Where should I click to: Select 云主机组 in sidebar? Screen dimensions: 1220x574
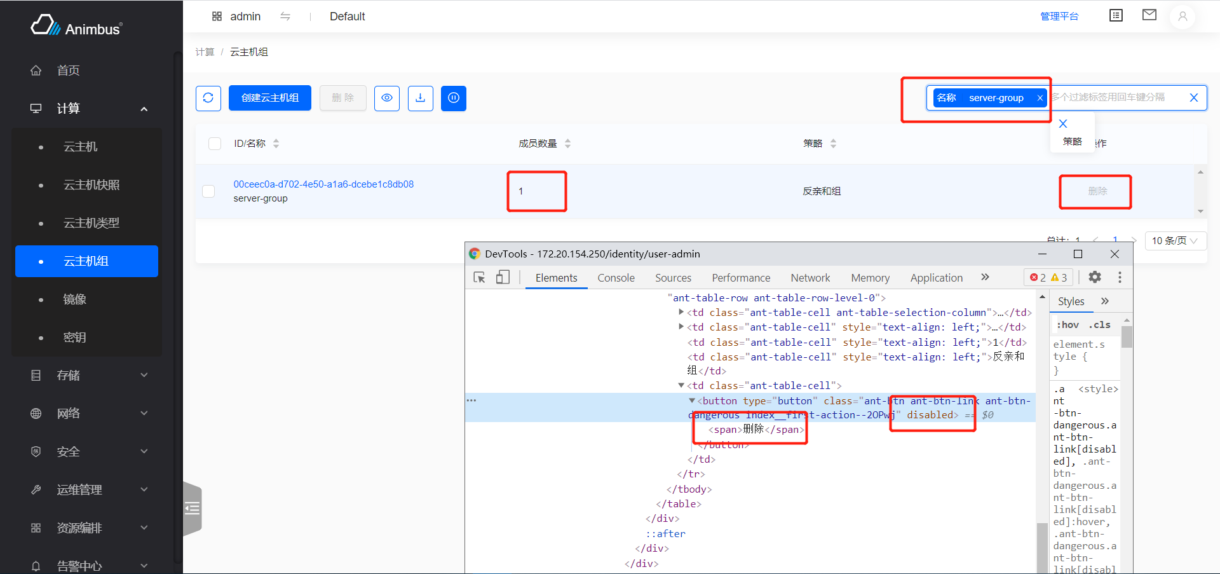[x=86, y=261]
